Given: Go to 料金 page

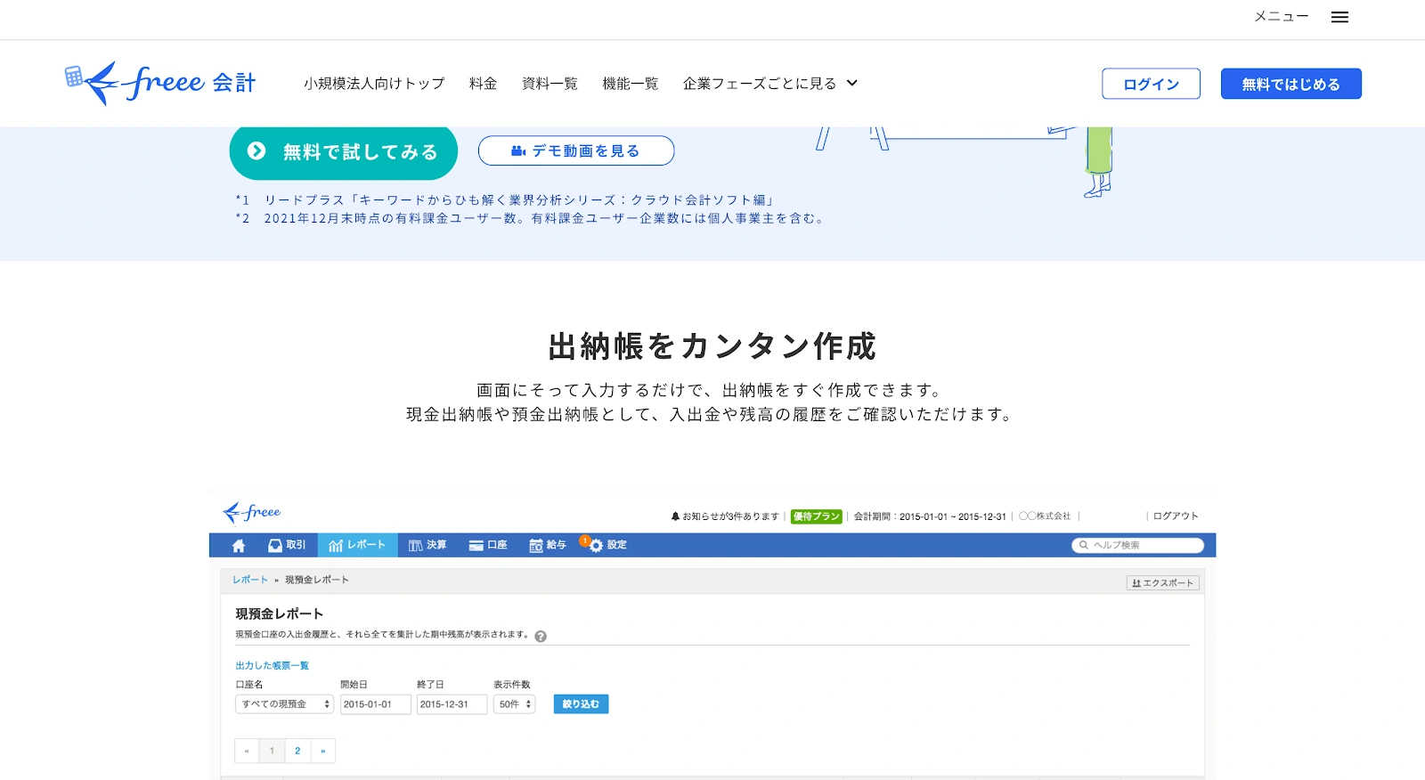Looking at the screenshot, I should 483,84.
